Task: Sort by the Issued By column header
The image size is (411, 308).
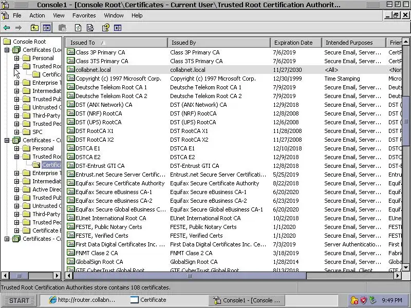Action: click(219, 43)
